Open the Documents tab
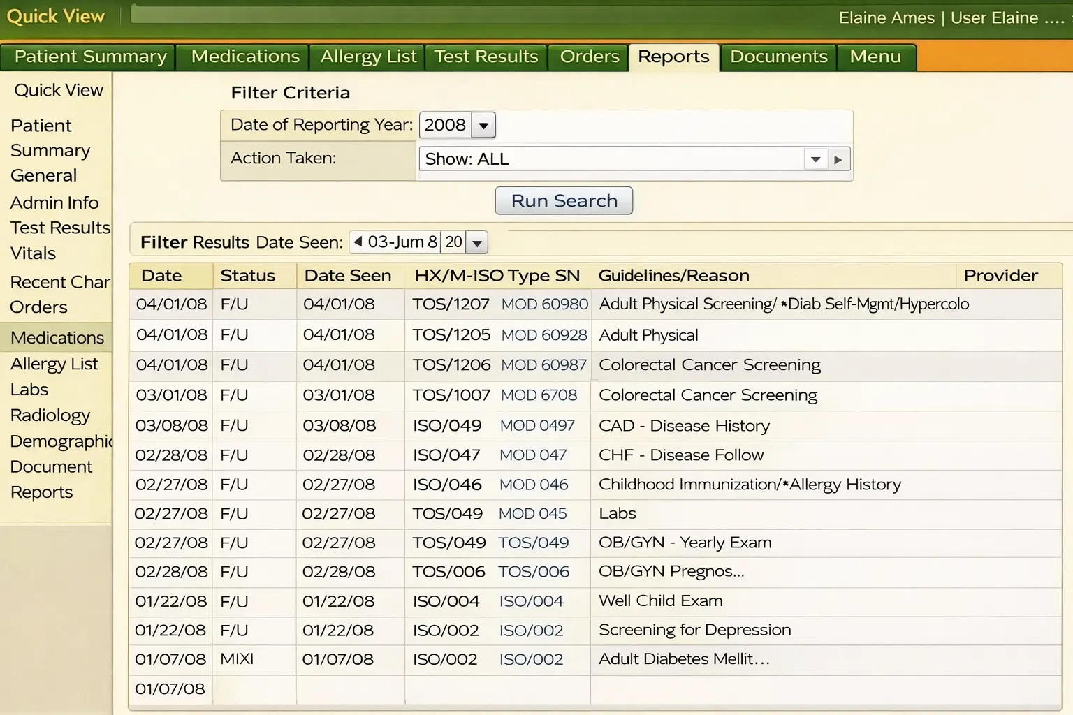This screenshot has width=1073, height=715. pos(778,57)
